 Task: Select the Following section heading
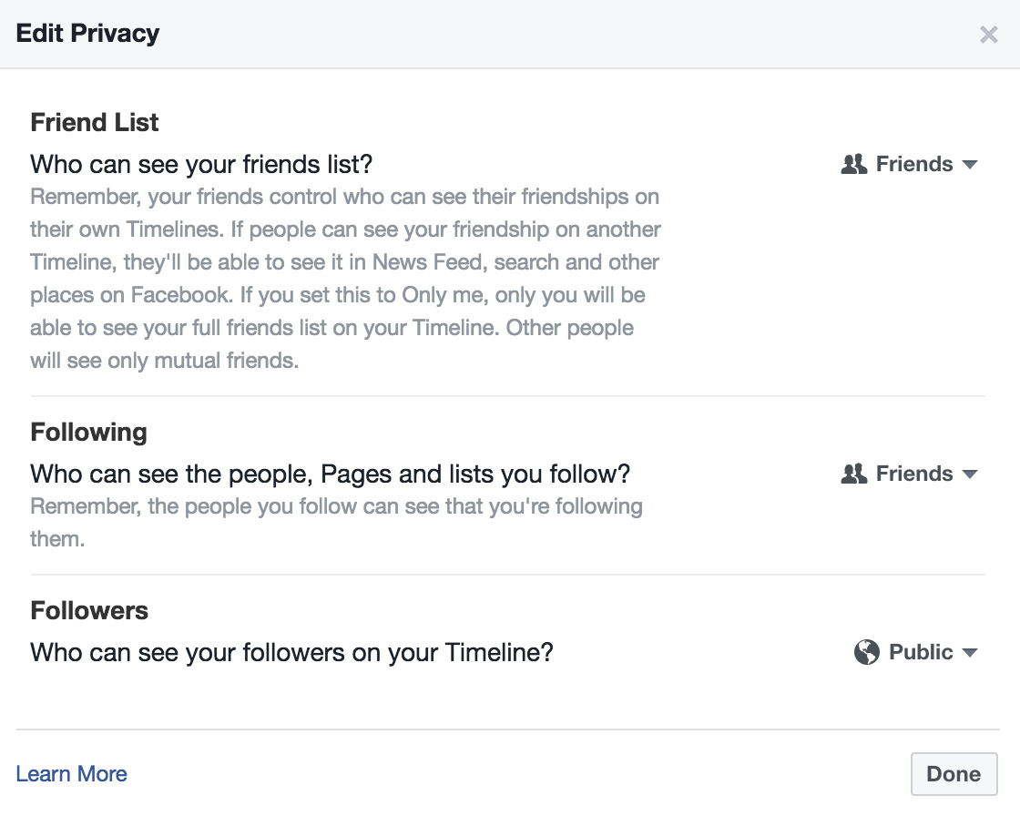click(89, 432)
